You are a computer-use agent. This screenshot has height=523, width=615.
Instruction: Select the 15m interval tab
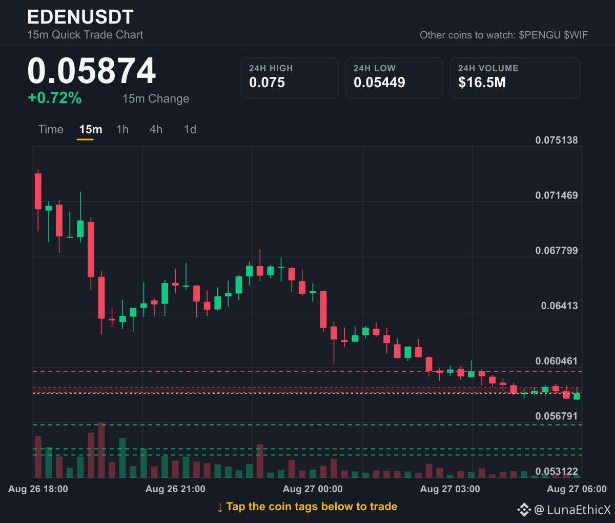click(x=91, y=129)
